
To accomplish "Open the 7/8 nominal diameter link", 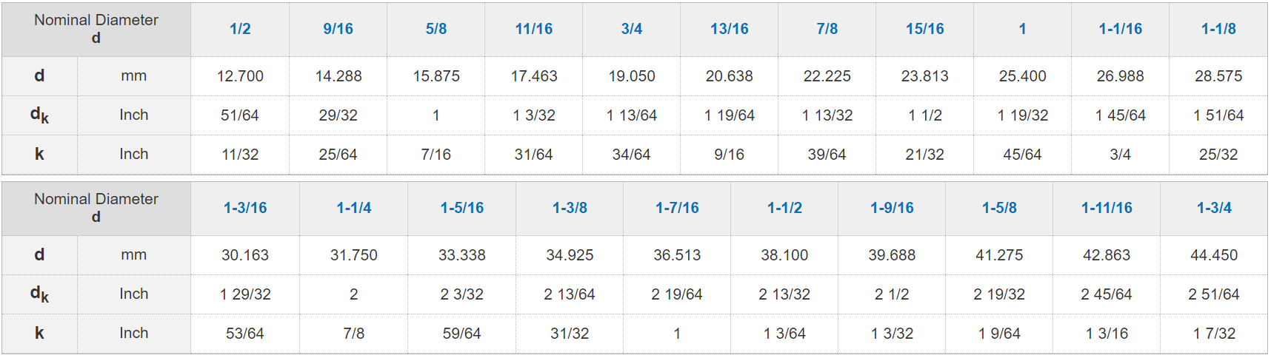I will [x=827, y=29].
